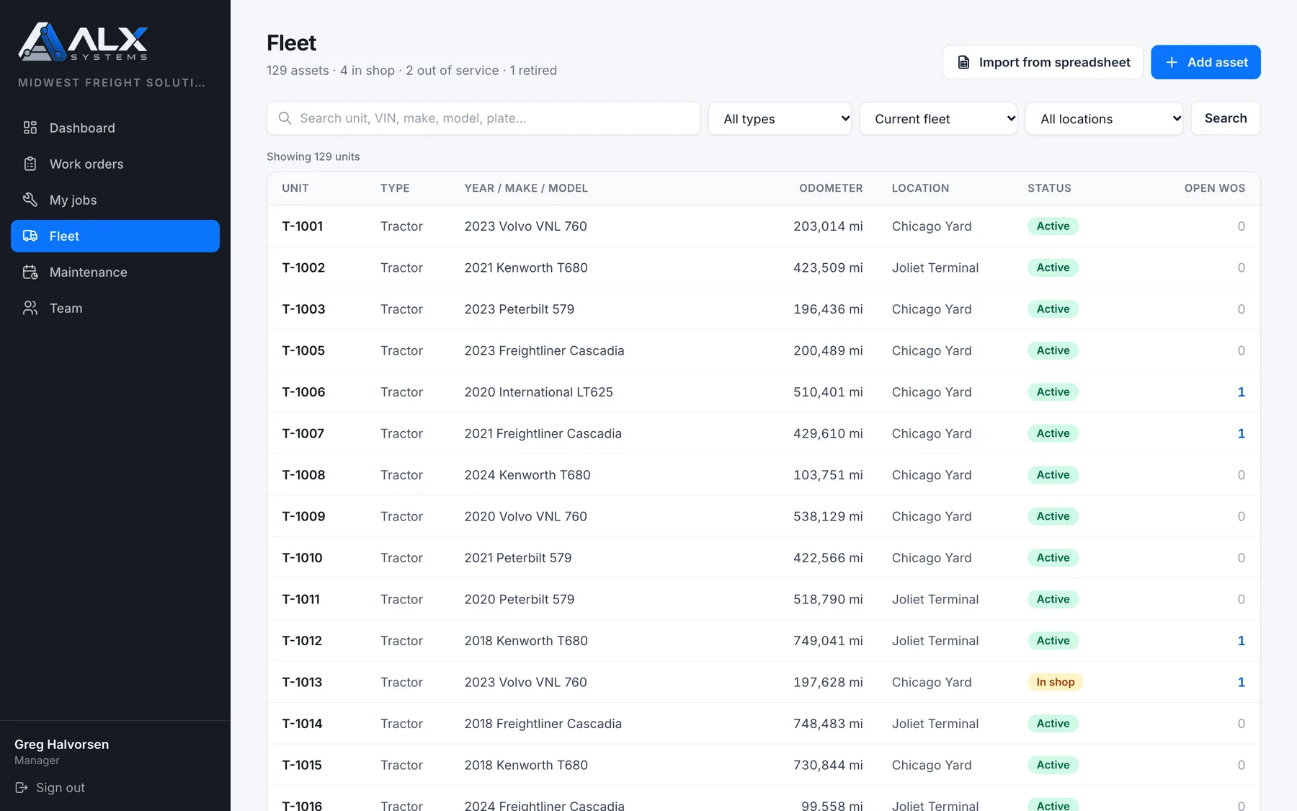This screenshot has height=811, width=1297.
Task: Click the Team people icon
Action: coord(30,308)
